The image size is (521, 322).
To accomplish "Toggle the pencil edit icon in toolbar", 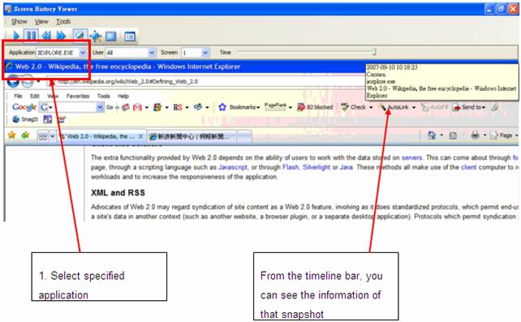I will point(80,35).
